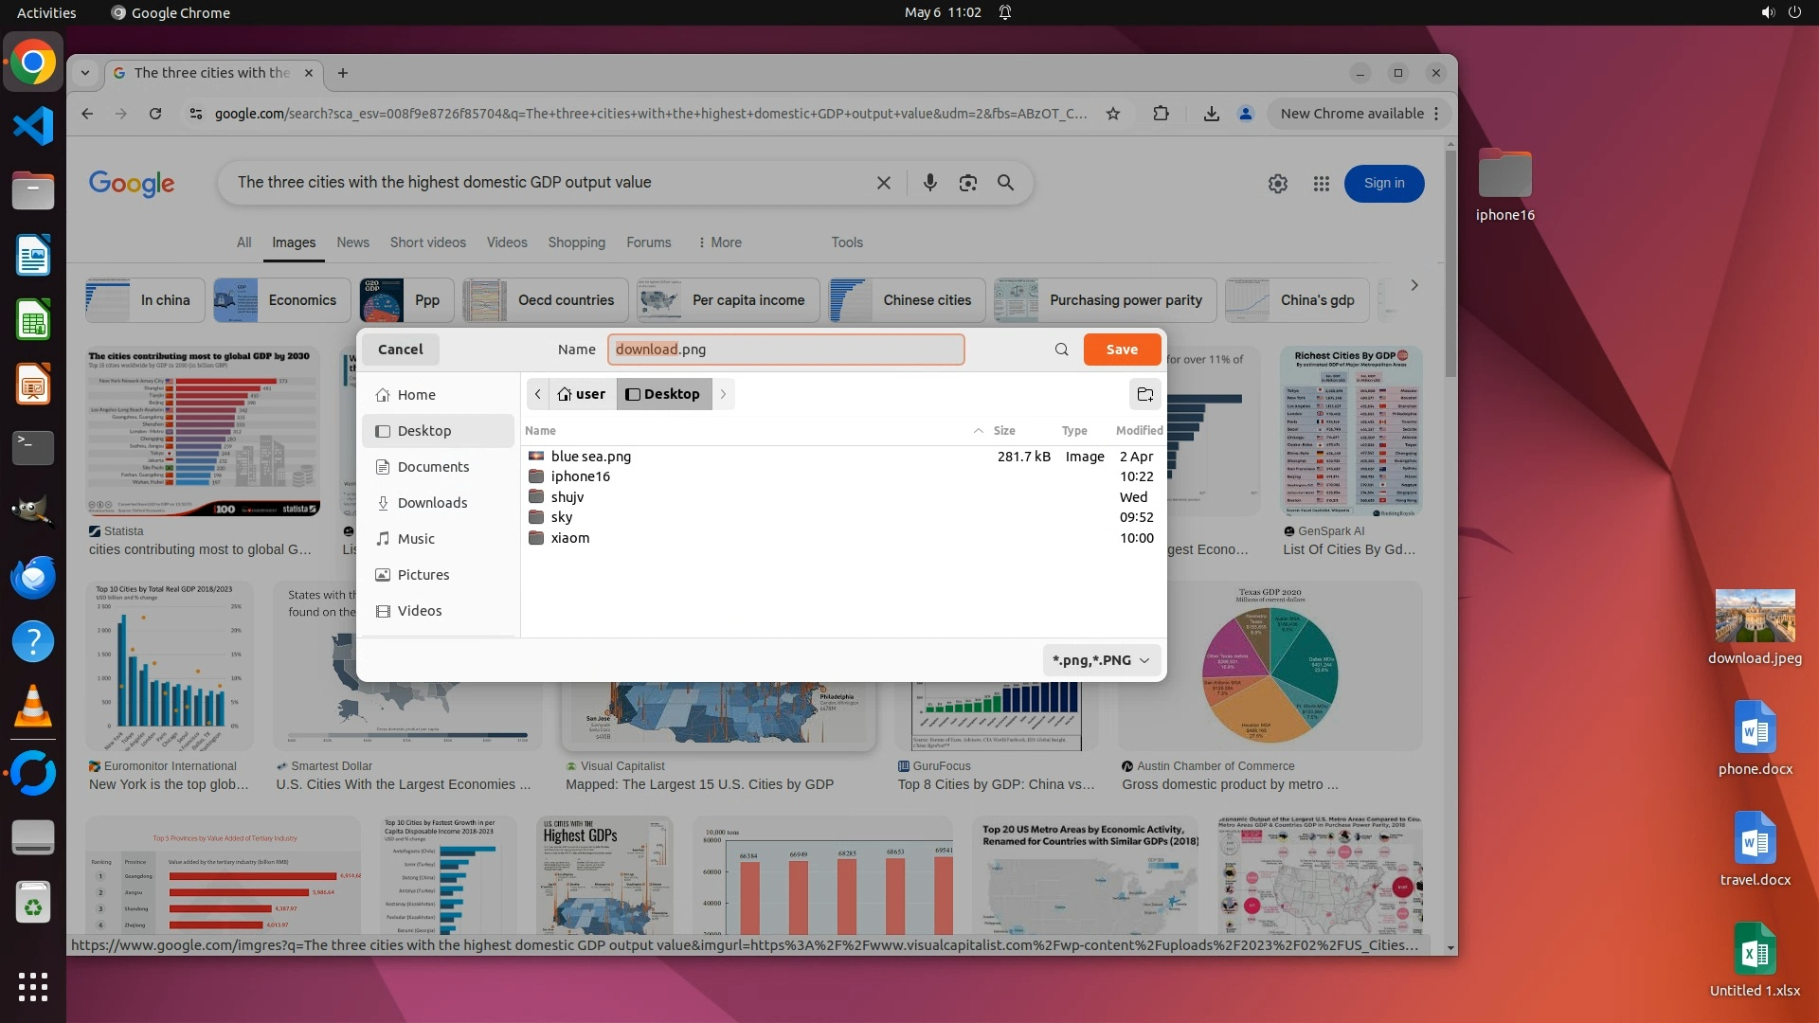Click the search icon in save dialog
This screenshot has width=1819, height=1023.
pyautogui.click(x=1061, y=350)
